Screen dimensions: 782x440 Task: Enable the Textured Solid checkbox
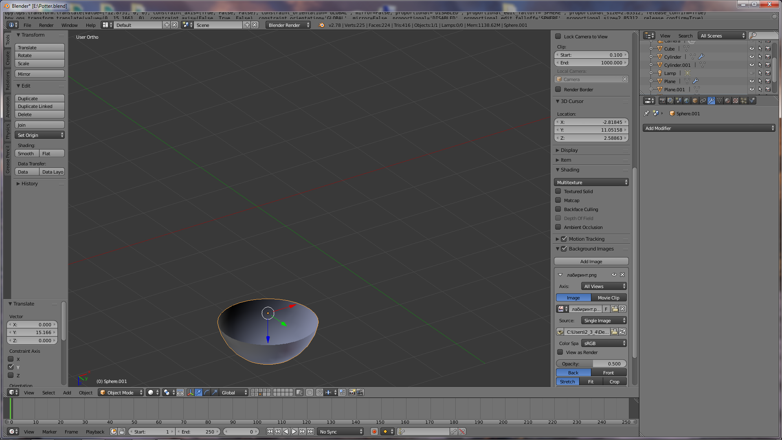click(558, 191)
